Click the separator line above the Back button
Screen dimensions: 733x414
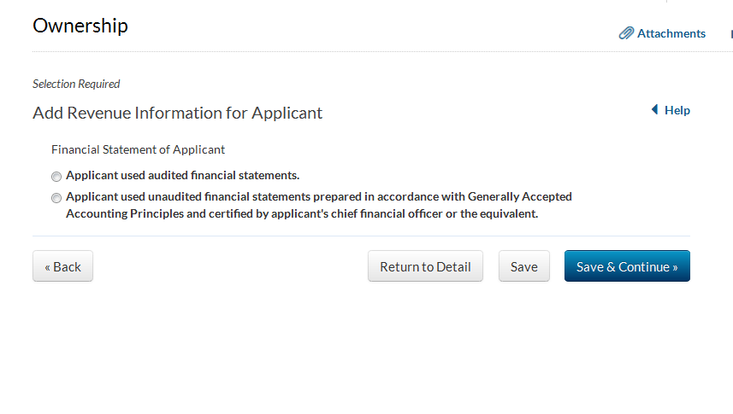pyautogui.click(x=361, y=236)
